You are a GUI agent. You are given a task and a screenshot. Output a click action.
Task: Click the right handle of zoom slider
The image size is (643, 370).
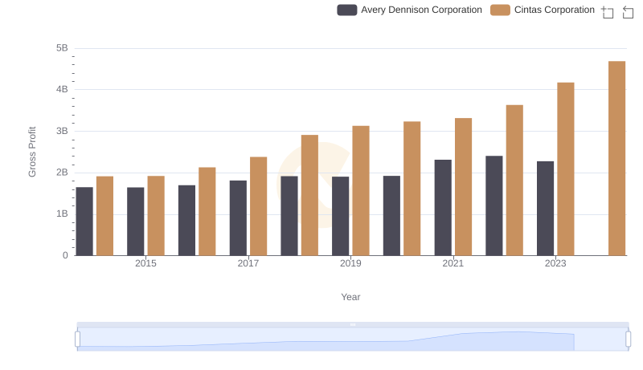[x=628, y=339]
